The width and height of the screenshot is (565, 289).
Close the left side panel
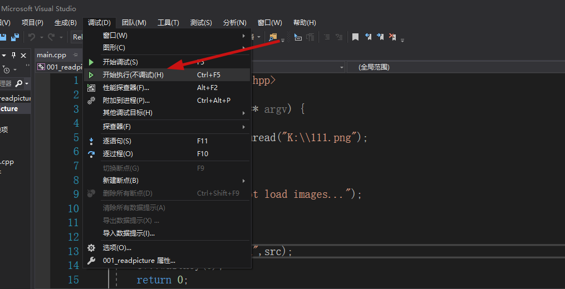23,55
